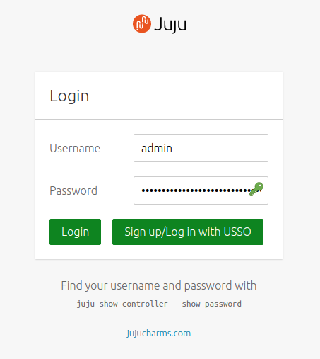Click the masked password dots
Image resolution: width=320 pixels, height=359 pixels.
tap(196, 190)
